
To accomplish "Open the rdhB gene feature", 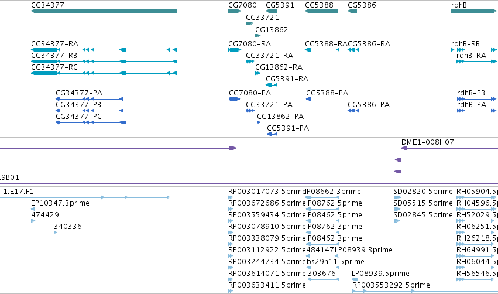I will coord(475,11).
